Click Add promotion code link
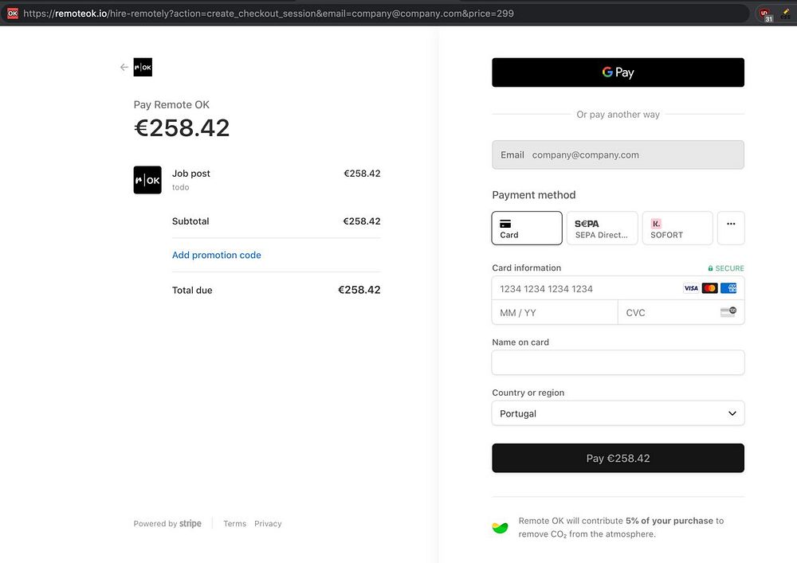 pyautogui.click(x=217, y=255)
